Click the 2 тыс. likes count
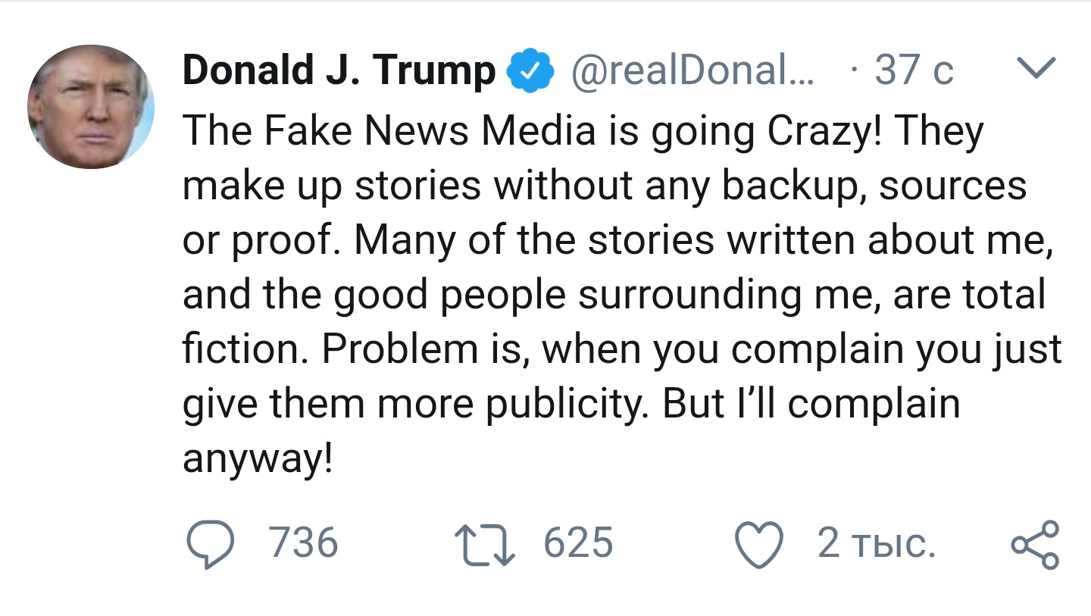This screenshot has width=1091, height=616. [x=877, y=543]
